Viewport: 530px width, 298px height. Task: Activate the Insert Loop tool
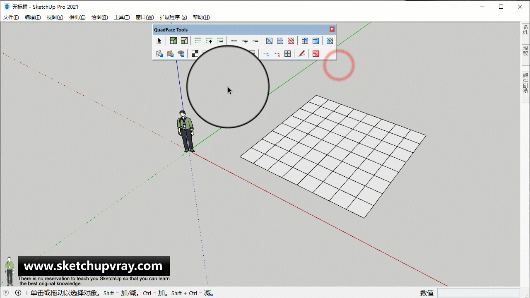click(266, 53)
